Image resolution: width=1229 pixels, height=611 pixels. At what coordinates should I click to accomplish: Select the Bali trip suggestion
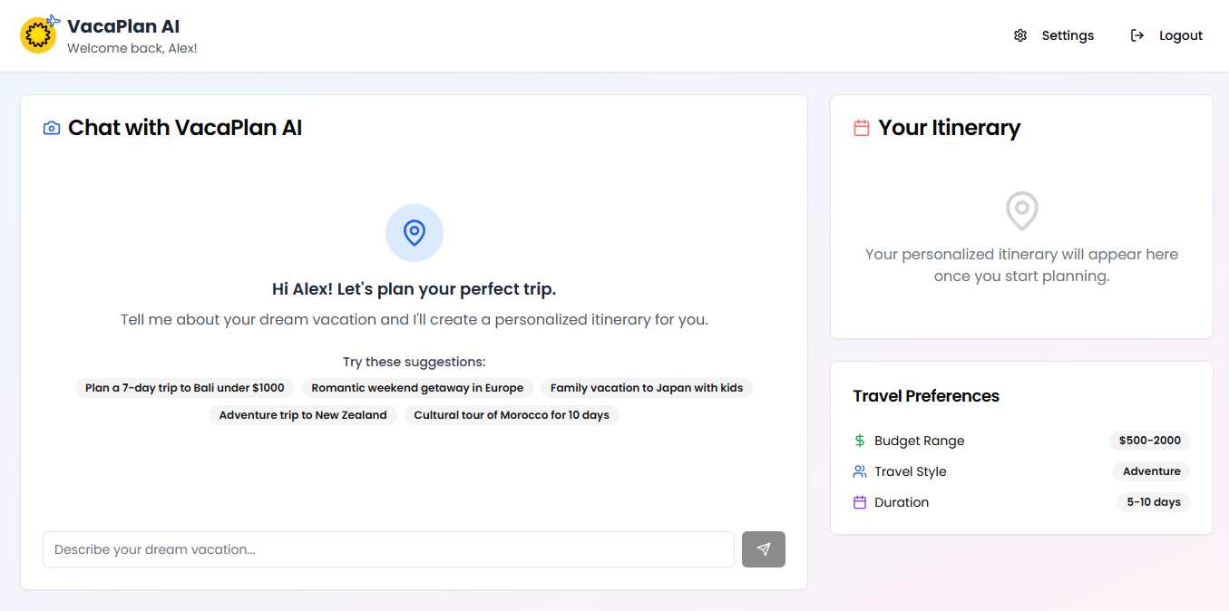(184, 387)
